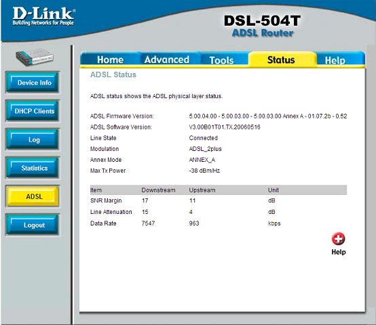This screenshot has width=376, height=325.
Task: Open the Help tab
Action: click(335, 60)
